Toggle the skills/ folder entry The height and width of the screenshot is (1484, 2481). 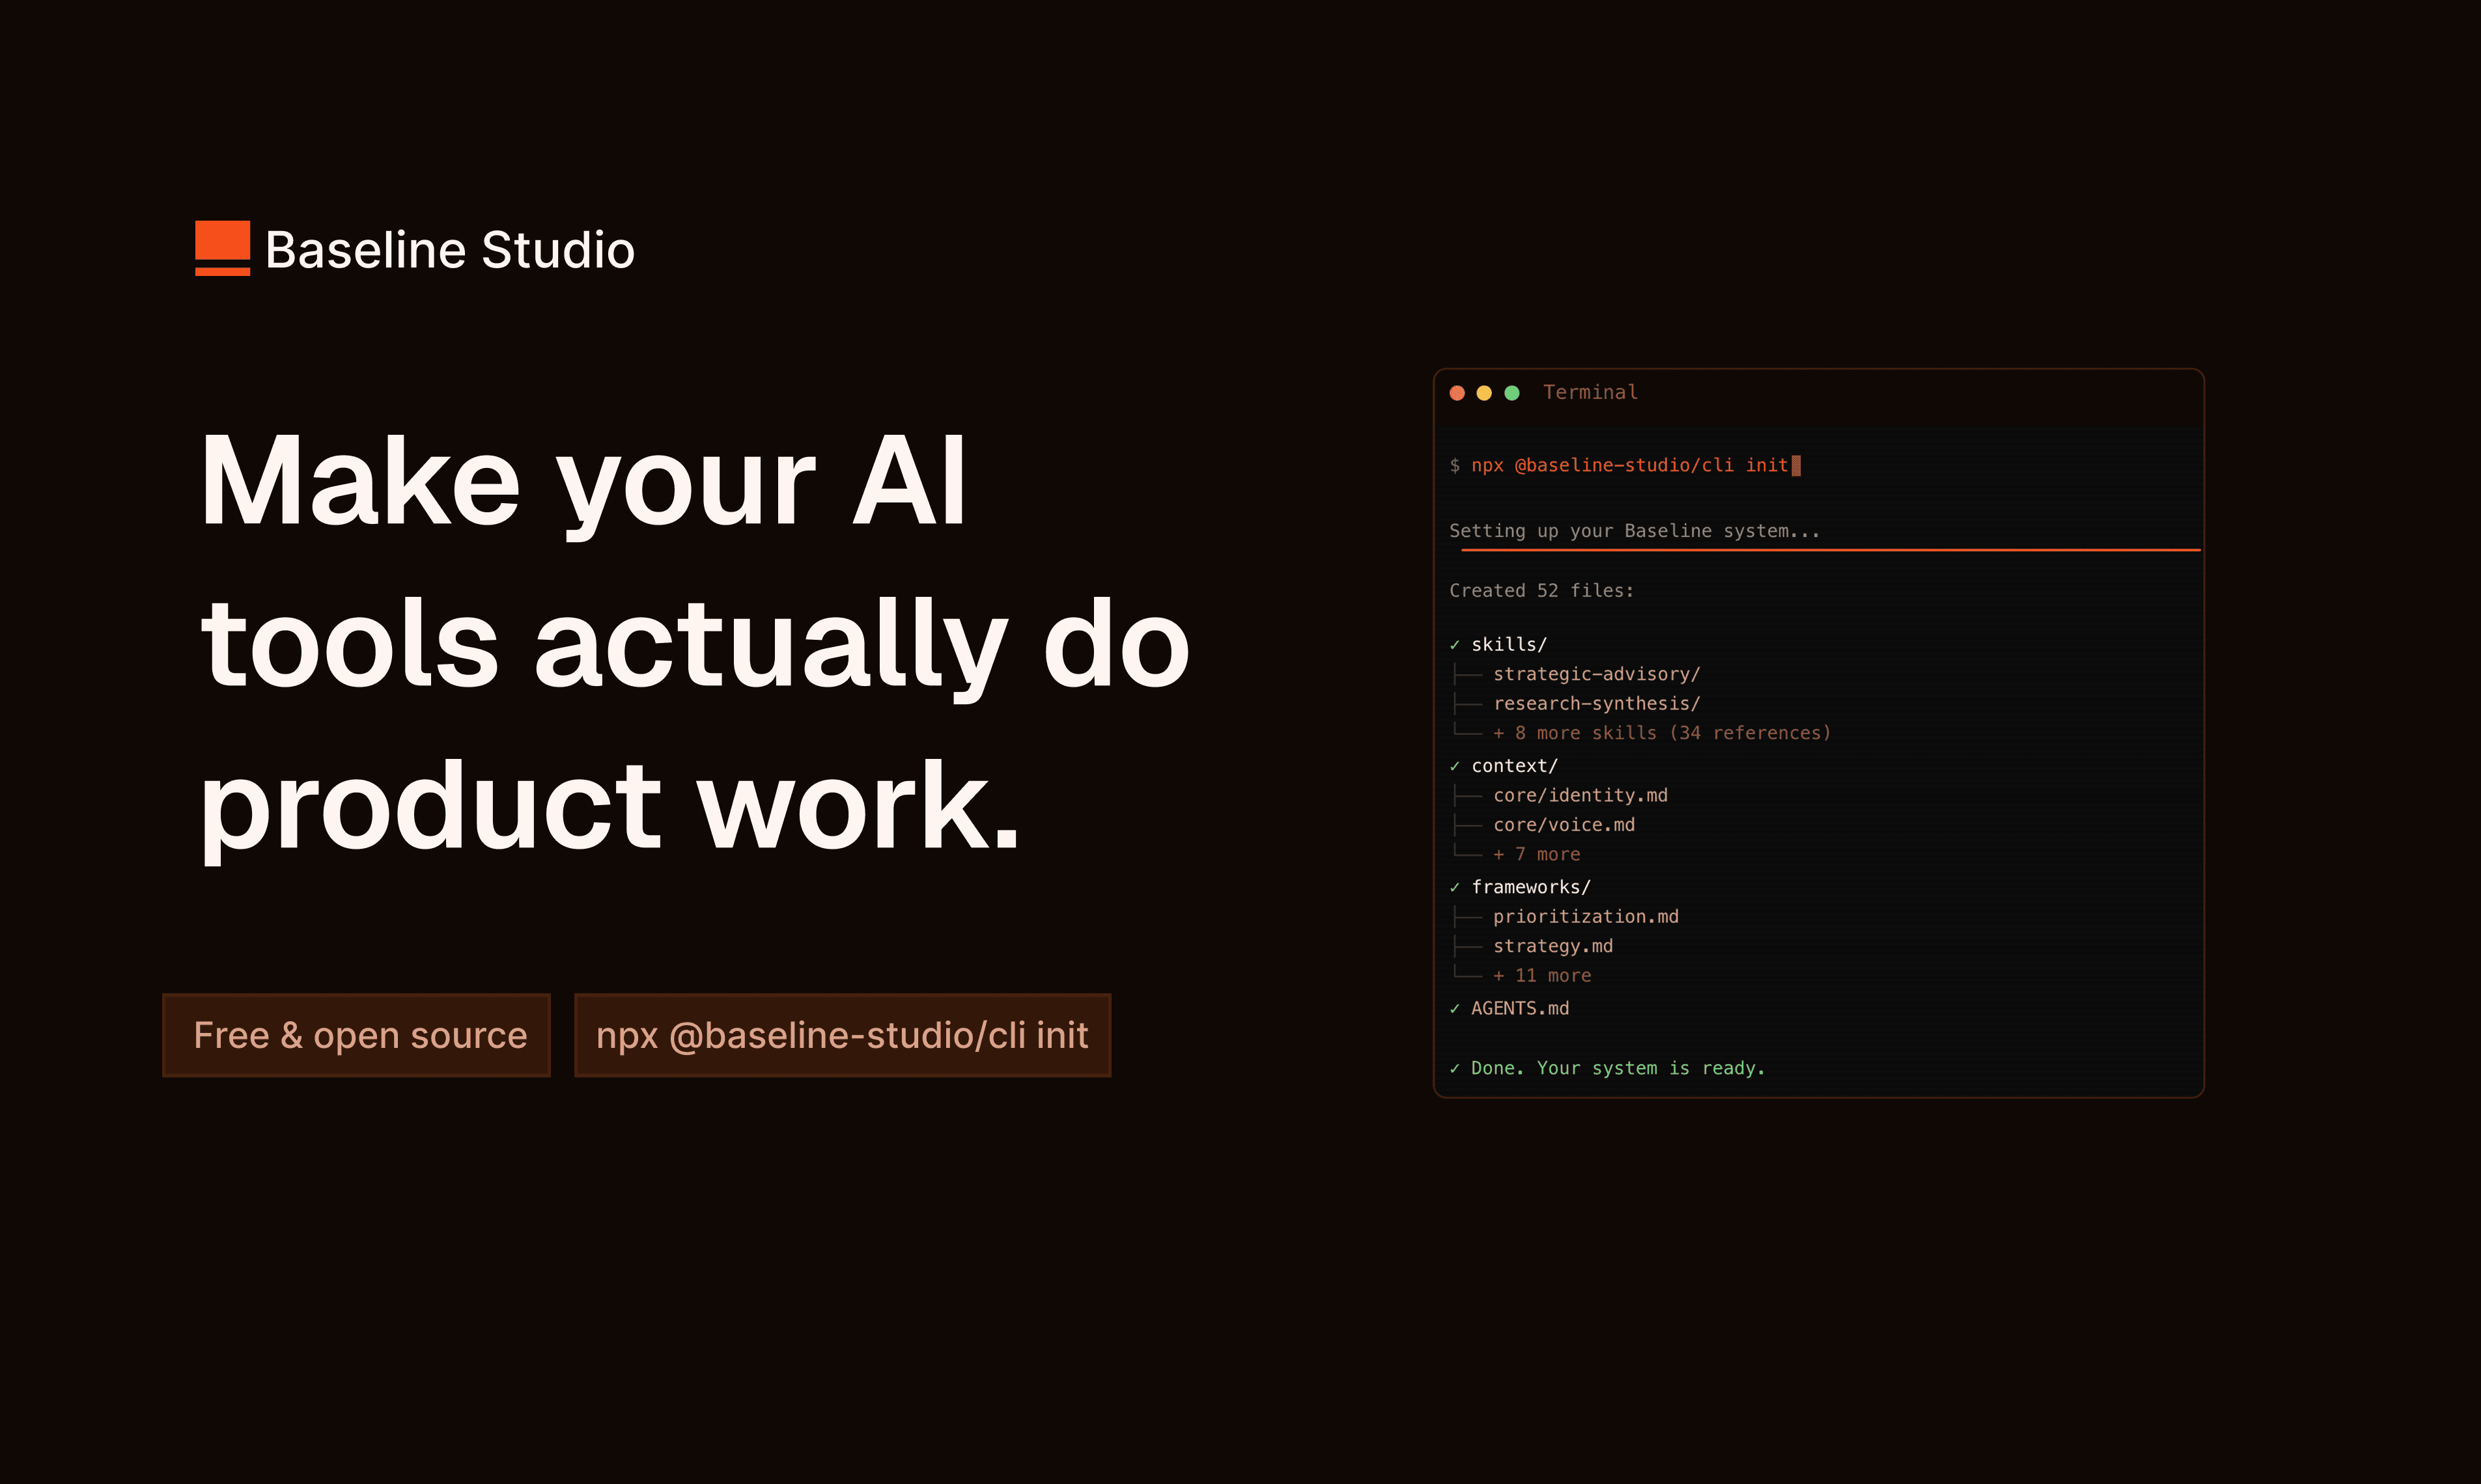[1509, 645]
